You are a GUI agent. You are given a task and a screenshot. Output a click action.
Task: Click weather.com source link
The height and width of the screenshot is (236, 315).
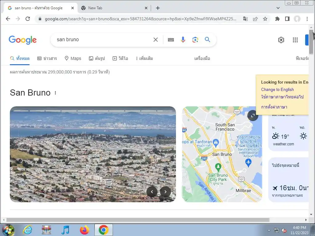[x=283, y=144]
